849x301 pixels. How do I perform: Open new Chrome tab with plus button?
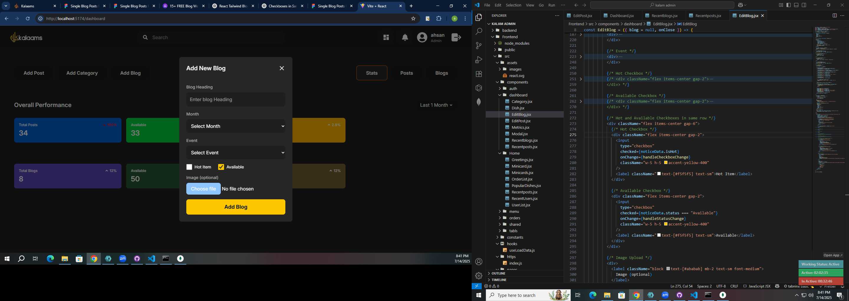click(411, 6)
